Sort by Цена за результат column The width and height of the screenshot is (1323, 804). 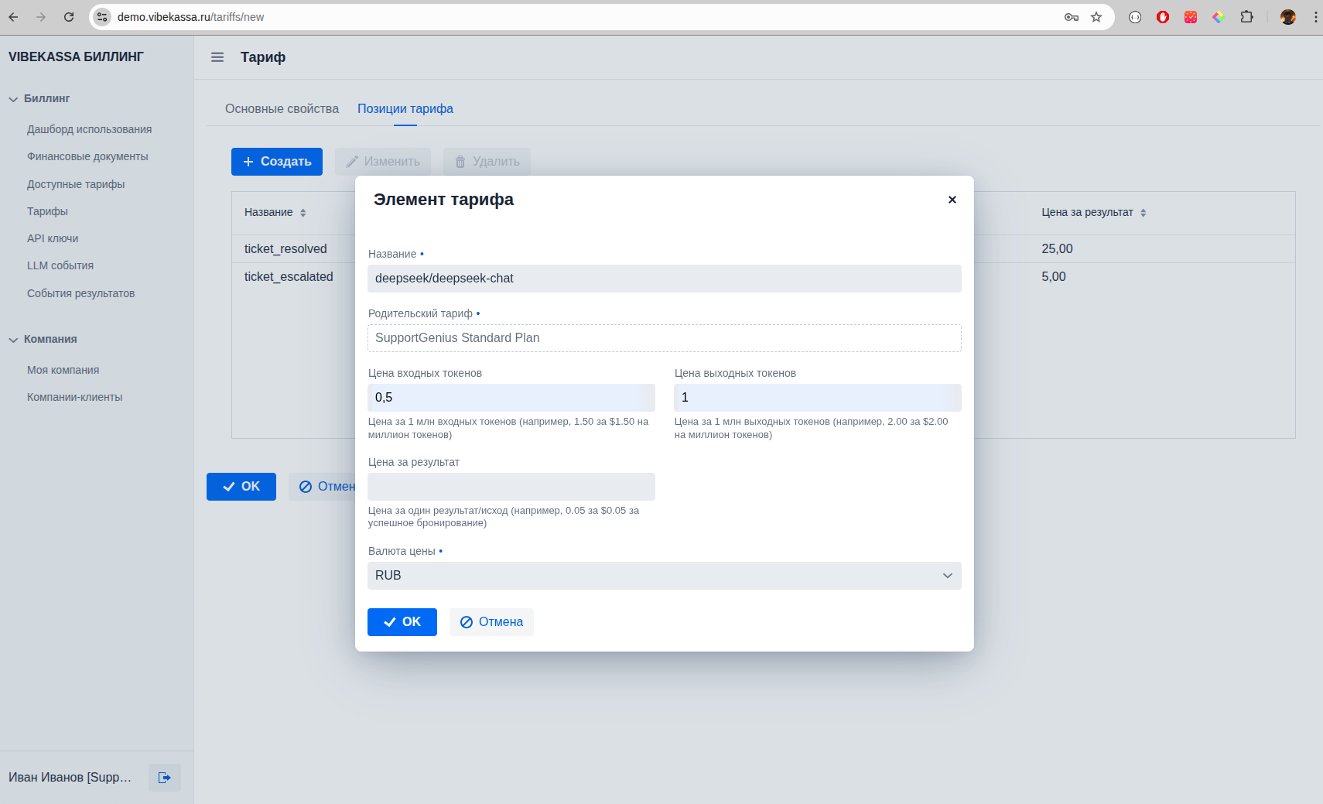(1143, 213)
